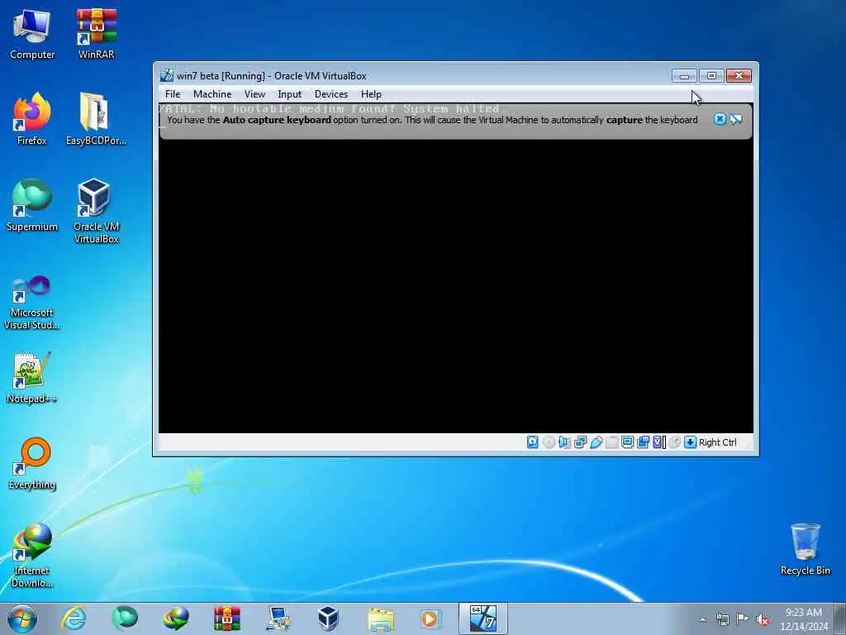The width and height of the screenshot is (846, 635).
Task: Click the mouse integration status icon
Action: [x=674, y=442]
